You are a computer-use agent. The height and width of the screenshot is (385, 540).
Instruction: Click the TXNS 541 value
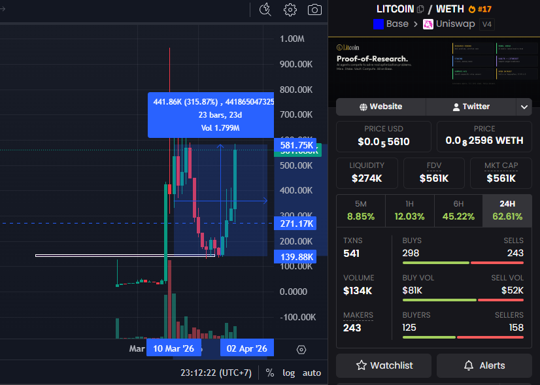pos(351,254)
